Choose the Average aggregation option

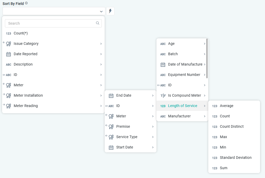click(226, 106)
